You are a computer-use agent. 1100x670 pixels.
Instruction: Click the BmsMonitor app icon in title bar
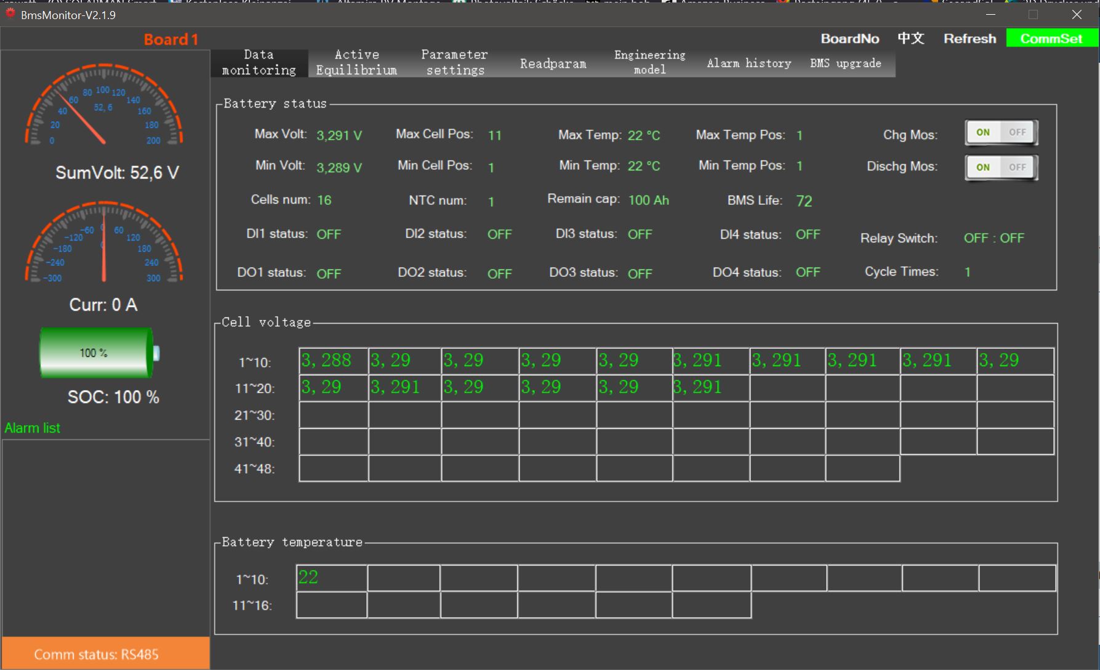(x=10, y=14)
